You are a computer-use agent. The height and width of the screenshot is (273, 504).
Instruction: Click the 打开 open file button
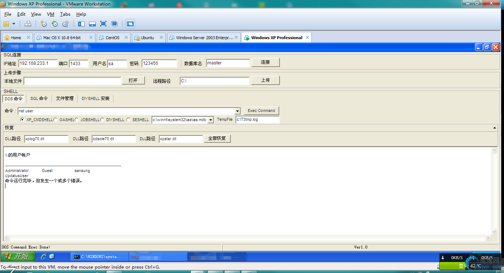(x=133, y=81)
